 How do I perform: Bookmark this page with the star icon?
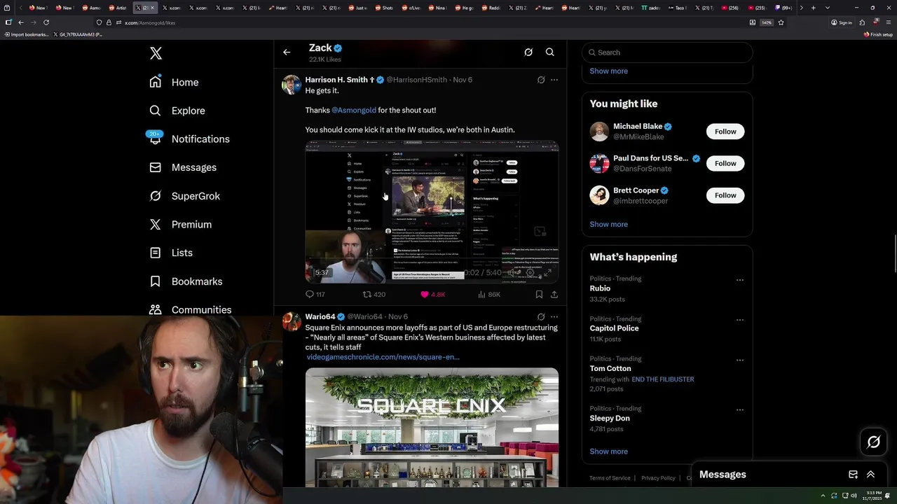[781, 22]
